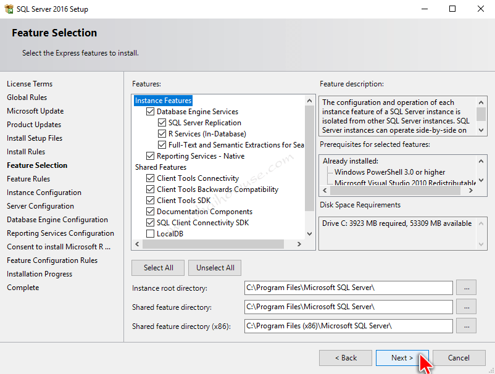Go to the next setup step
The height and width of the screenshot is (374, 495).
pyautogui.click(x=402, y=358)
